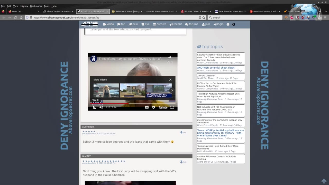Click the login link in site navbar
Viewport: 329px width, 185px height.
click(218, 24)
